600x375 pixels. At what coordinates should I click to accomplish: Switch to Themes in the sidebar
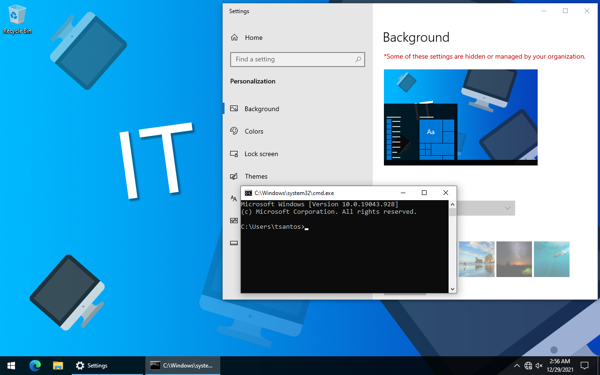point(256,176)
